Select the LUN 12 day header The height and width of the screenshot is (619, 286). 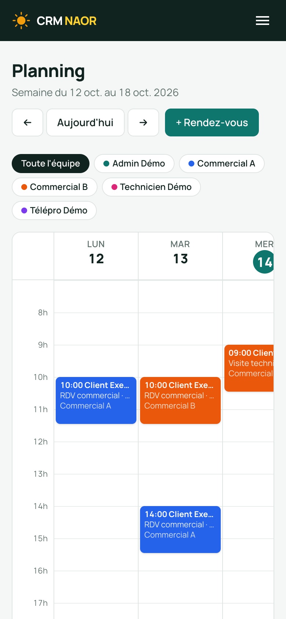pos(96,256)
